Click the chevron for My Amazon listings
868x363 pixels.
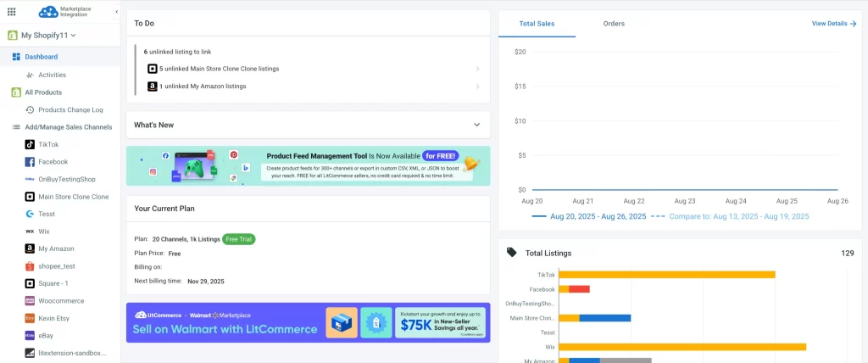477,87
